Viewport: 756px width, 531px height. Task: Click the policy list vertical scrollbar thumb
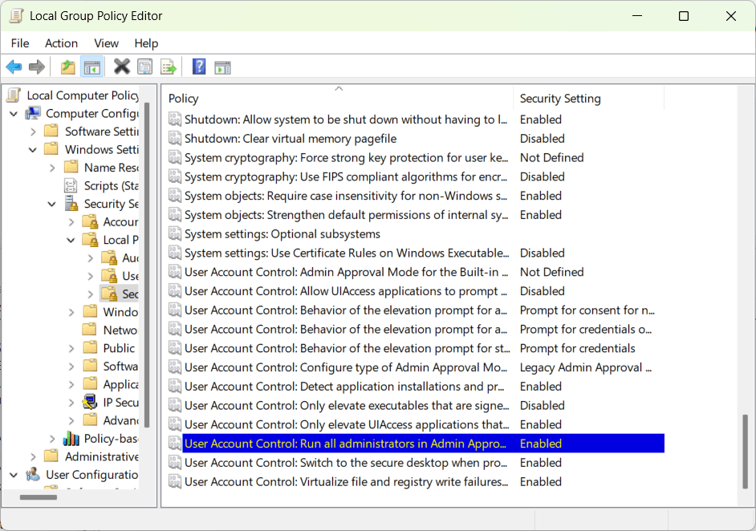pos(746,452)
